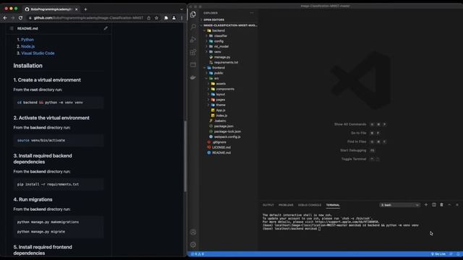463x260 pixels.
Task: Open the tab search dropdown arrow
Action: [x=182, y=9]
